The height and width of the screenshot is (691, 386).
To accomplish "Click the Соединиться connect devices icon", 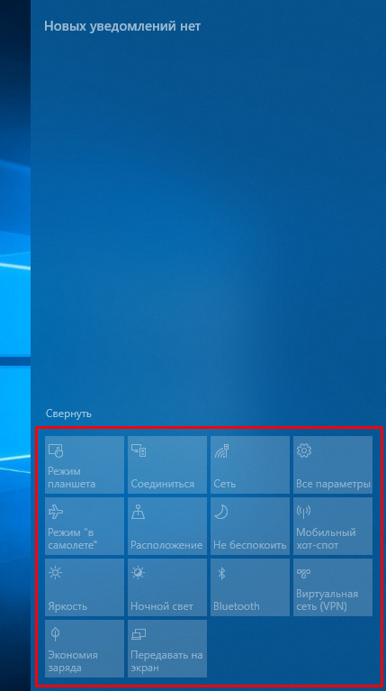I will pos(139,450).
